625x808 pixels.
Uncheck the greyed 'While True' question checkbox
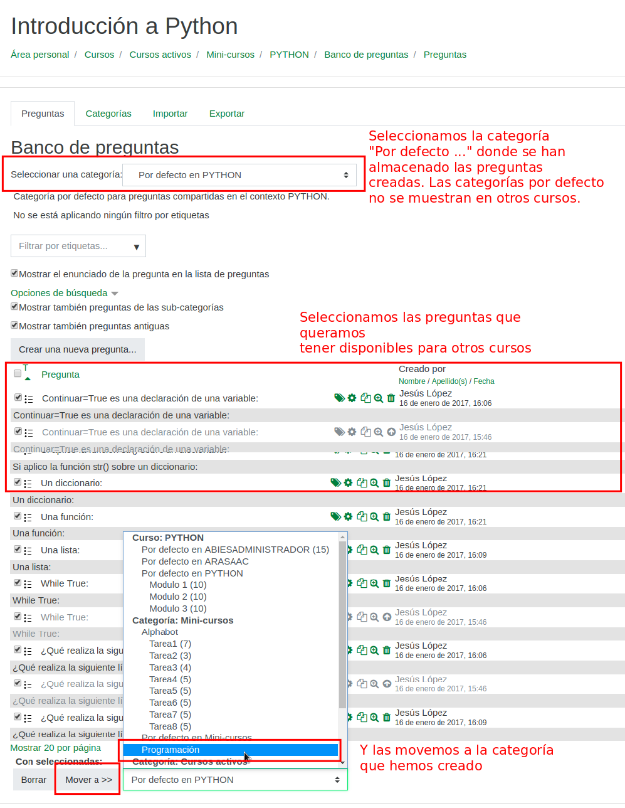click(18, 616)
